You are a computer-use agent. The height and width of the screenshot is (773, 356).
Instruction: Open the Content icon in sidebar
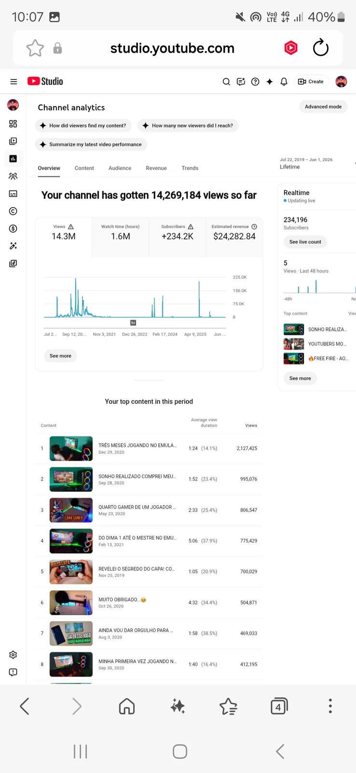tap(13, 141)
